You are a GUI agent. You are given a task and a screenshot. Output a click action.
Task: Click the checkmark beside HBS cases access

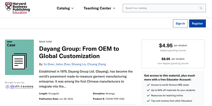(148, 85)
